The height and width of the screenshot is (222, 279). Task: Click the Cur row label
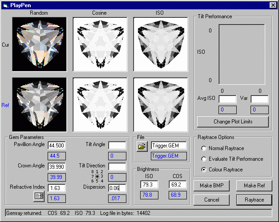5,45
